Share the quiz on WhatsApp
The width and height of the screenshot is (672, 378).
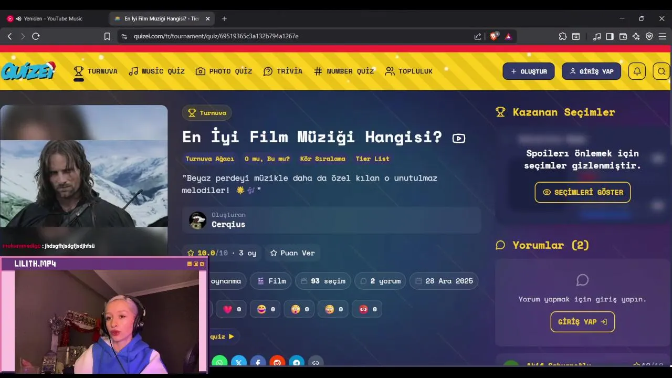219,362
